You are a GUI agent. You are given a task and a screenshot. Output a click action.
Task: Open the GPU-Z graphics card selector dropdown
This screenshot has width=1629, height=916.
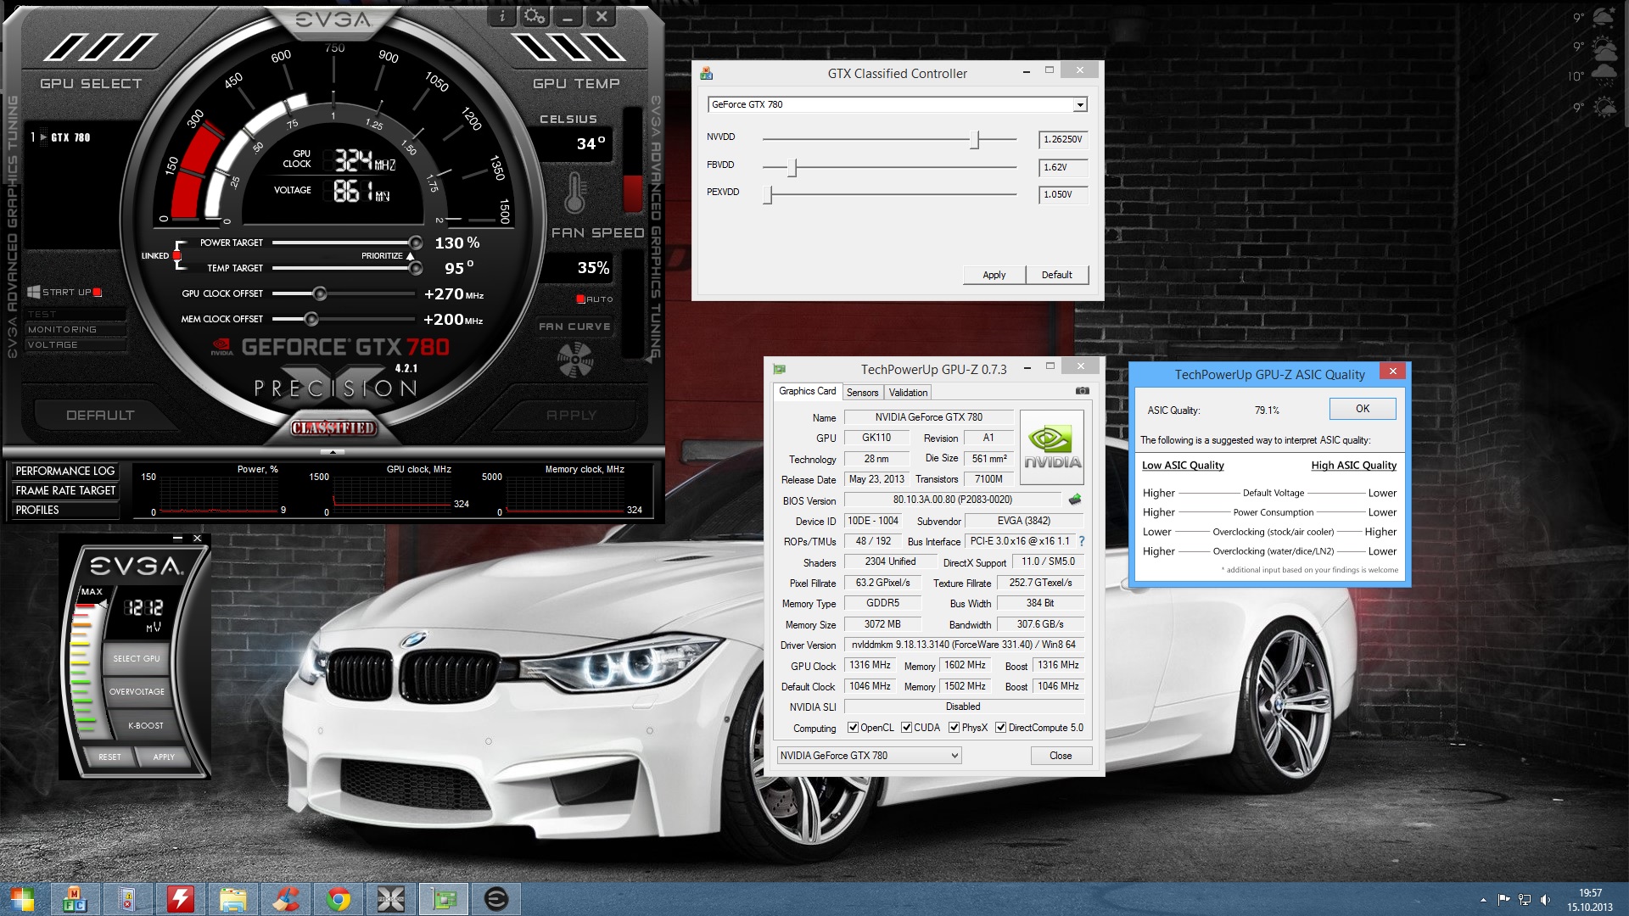pos(869,756)
